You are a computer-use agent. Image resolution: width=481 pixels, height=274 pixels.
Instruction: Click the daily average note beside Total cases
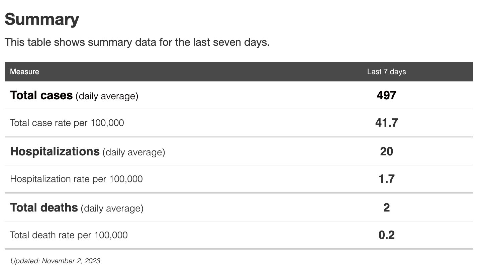click(107, 96)
